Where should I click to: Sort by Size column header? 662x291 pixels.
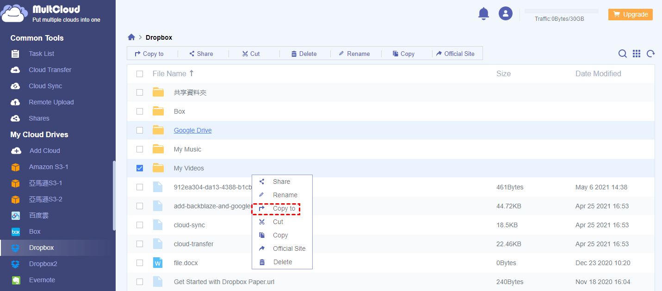click(x=503, y=73)
